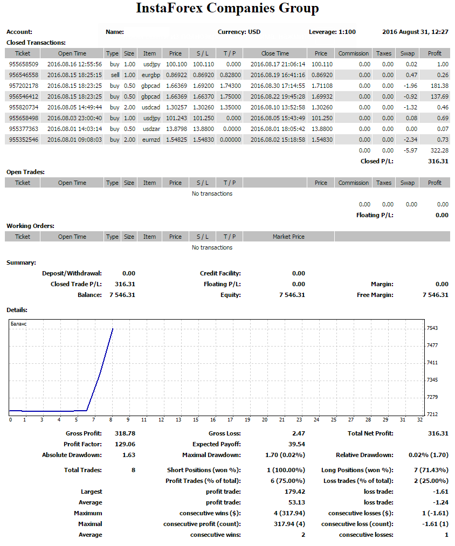Click profit value 181.38

pyautogui.click(x=439, y=86)
